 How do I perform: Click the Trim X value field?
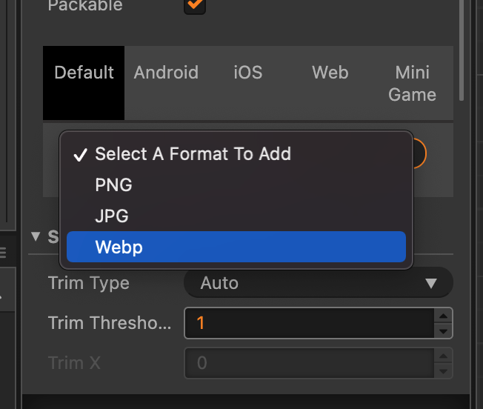pos(307,363)
